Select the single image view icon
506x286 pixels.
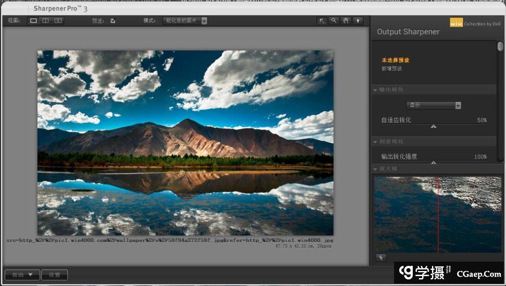coord(34,21)
